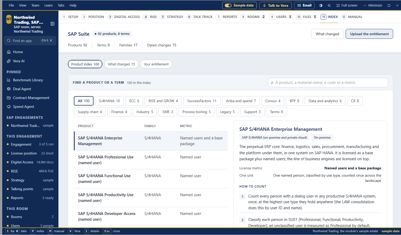Image resolution: width=401 pixels, height=235 pixels.
Task: Click the Find an app search box
Action: click(30, 41)
